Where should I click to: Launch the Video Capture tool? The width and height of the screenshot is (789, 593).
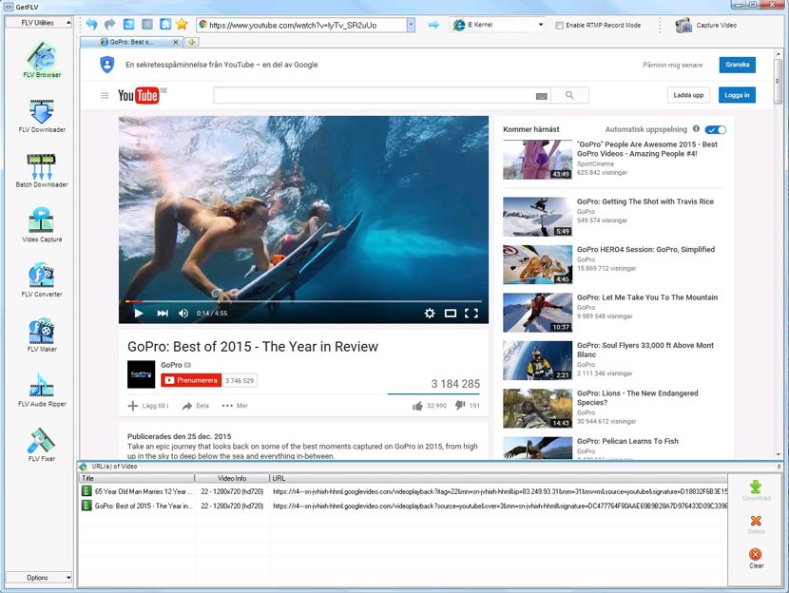pos(40,220)
